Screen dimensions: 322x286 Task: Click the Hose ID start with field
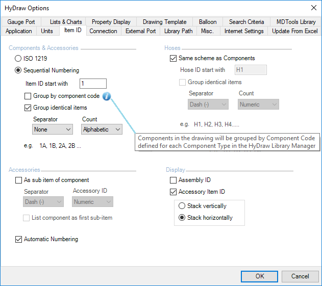(251, 70)
